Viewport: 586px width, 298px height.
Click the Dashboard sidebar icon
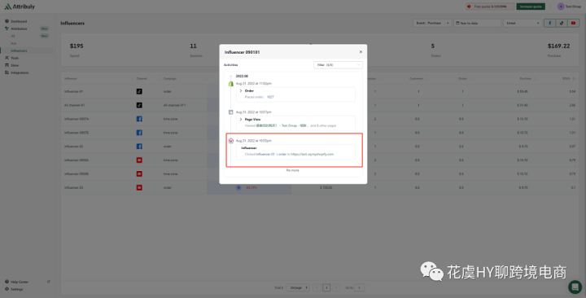click(x=7, y=21)
